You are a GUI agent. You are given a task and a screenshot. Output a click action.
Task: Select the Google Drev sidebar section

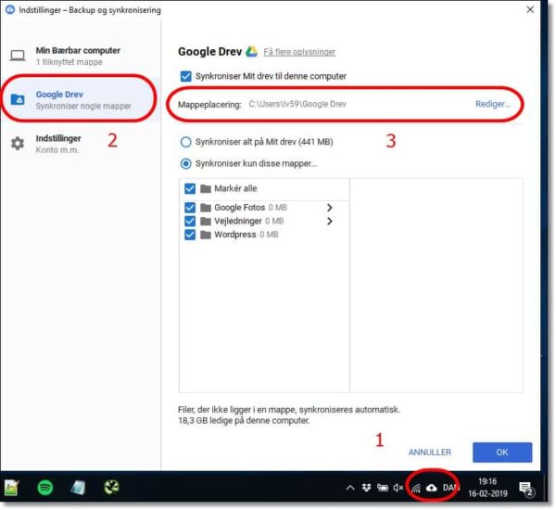(80, 100)
